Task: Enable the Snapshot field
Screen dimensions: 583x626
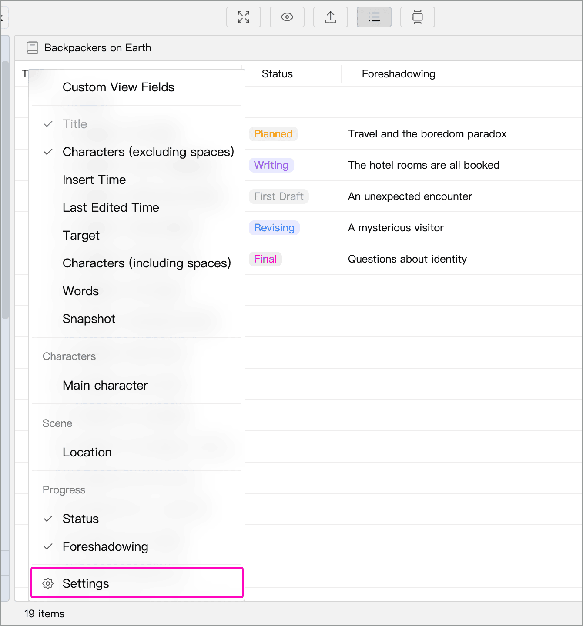Action: [x=137, y=319]
